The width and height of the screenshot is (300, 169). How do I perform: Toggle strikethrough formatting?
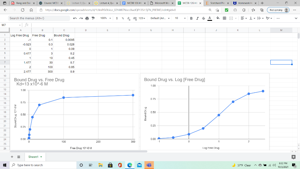point(203,18)
